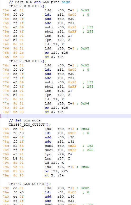The height and width of the screenshot is (205, 131).
Task: Click address label 784:
Action: [x=7, y=129]
